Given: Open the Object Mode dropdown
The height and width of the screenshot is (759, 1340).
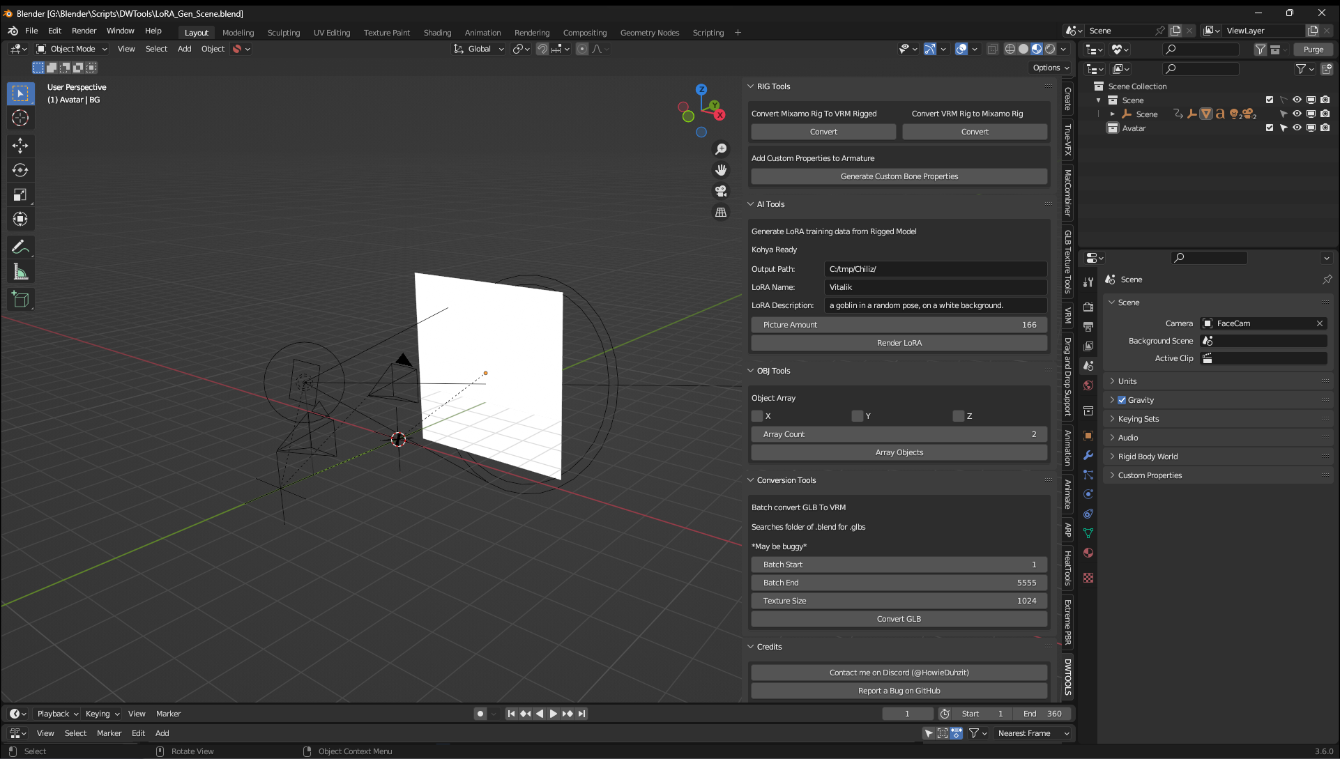Looking at the screenshot, I should click(x=70, y=49).
